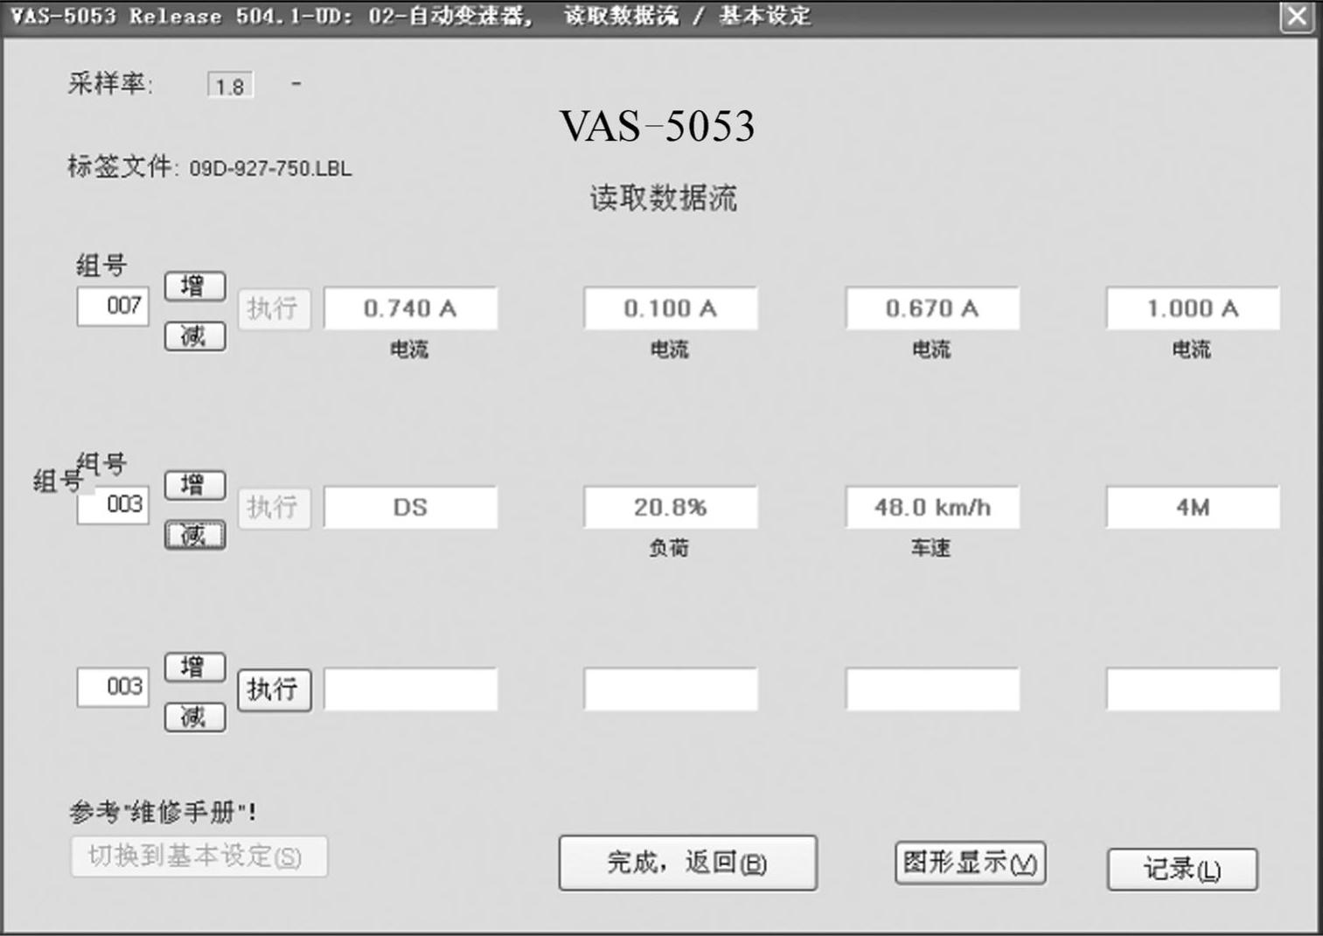The image size is (1323, 936).
Task: Open 图形显示(V) graph display
Action: (971, 863)
